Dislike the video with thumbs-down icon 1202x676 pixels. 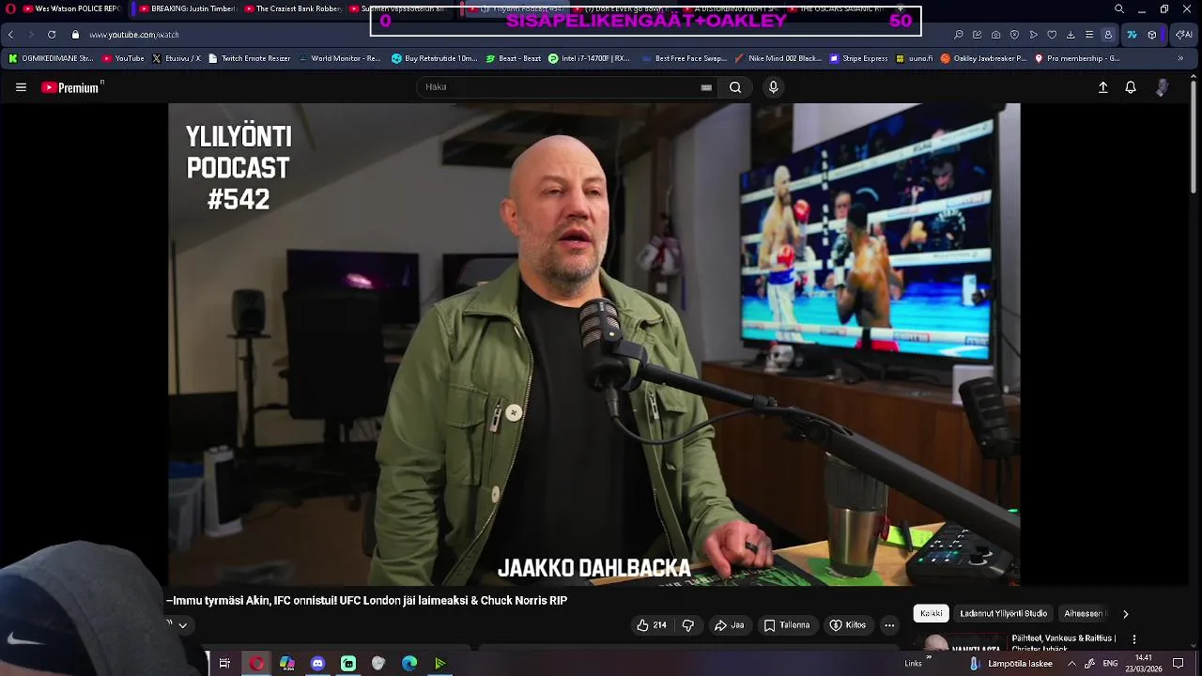point(687,625)
